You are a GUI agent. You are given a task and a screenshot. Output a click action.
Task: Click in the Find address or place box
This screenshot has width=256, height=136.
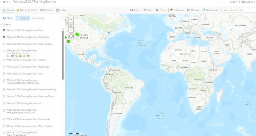[x=238, y=10]
